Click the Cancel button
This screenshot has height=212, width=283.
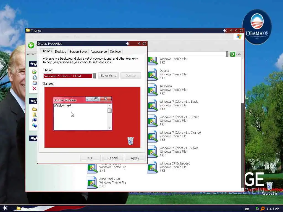113,158
